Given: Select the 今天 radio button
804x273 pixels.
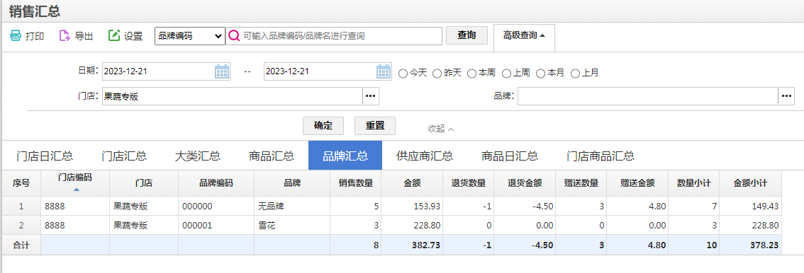Looking at the screenshot, I should [403, 73].
